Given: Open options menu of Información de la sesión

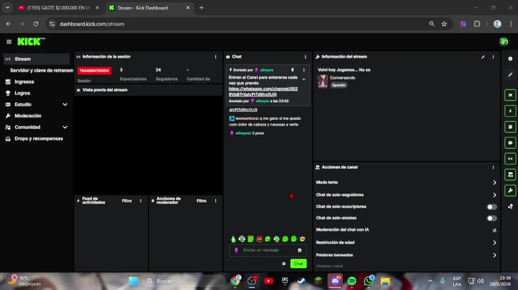Looking at the screenshot, I should pyautogui.click(x=215, y=57).
